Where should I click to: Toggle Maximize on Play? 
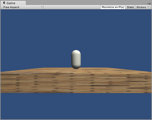[x=113, y=7]
